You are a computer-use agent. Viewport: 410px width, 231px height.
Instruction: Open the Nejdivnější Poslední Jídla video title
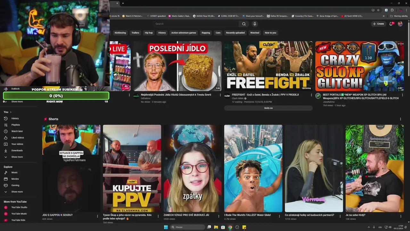(x=176, y=95)
